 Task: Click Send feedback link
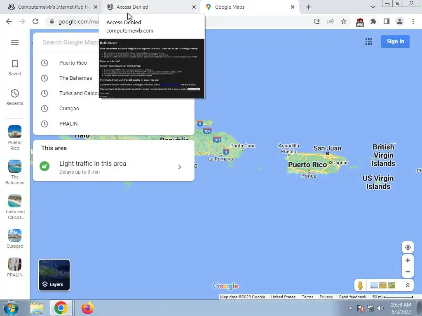click(x=352, y=297)
